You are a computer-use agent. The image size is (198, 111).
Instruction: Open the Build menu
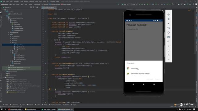(x=37, y=1)
